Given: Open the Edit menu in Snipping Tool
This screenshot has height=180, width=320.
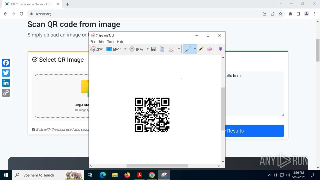Looking at the screenshot, I should click(101, 42).
